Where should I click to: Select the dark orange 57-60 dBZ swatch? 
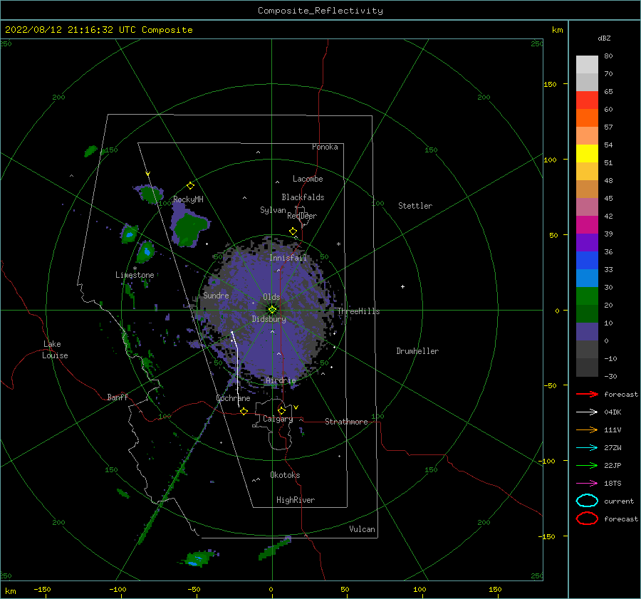587,118
